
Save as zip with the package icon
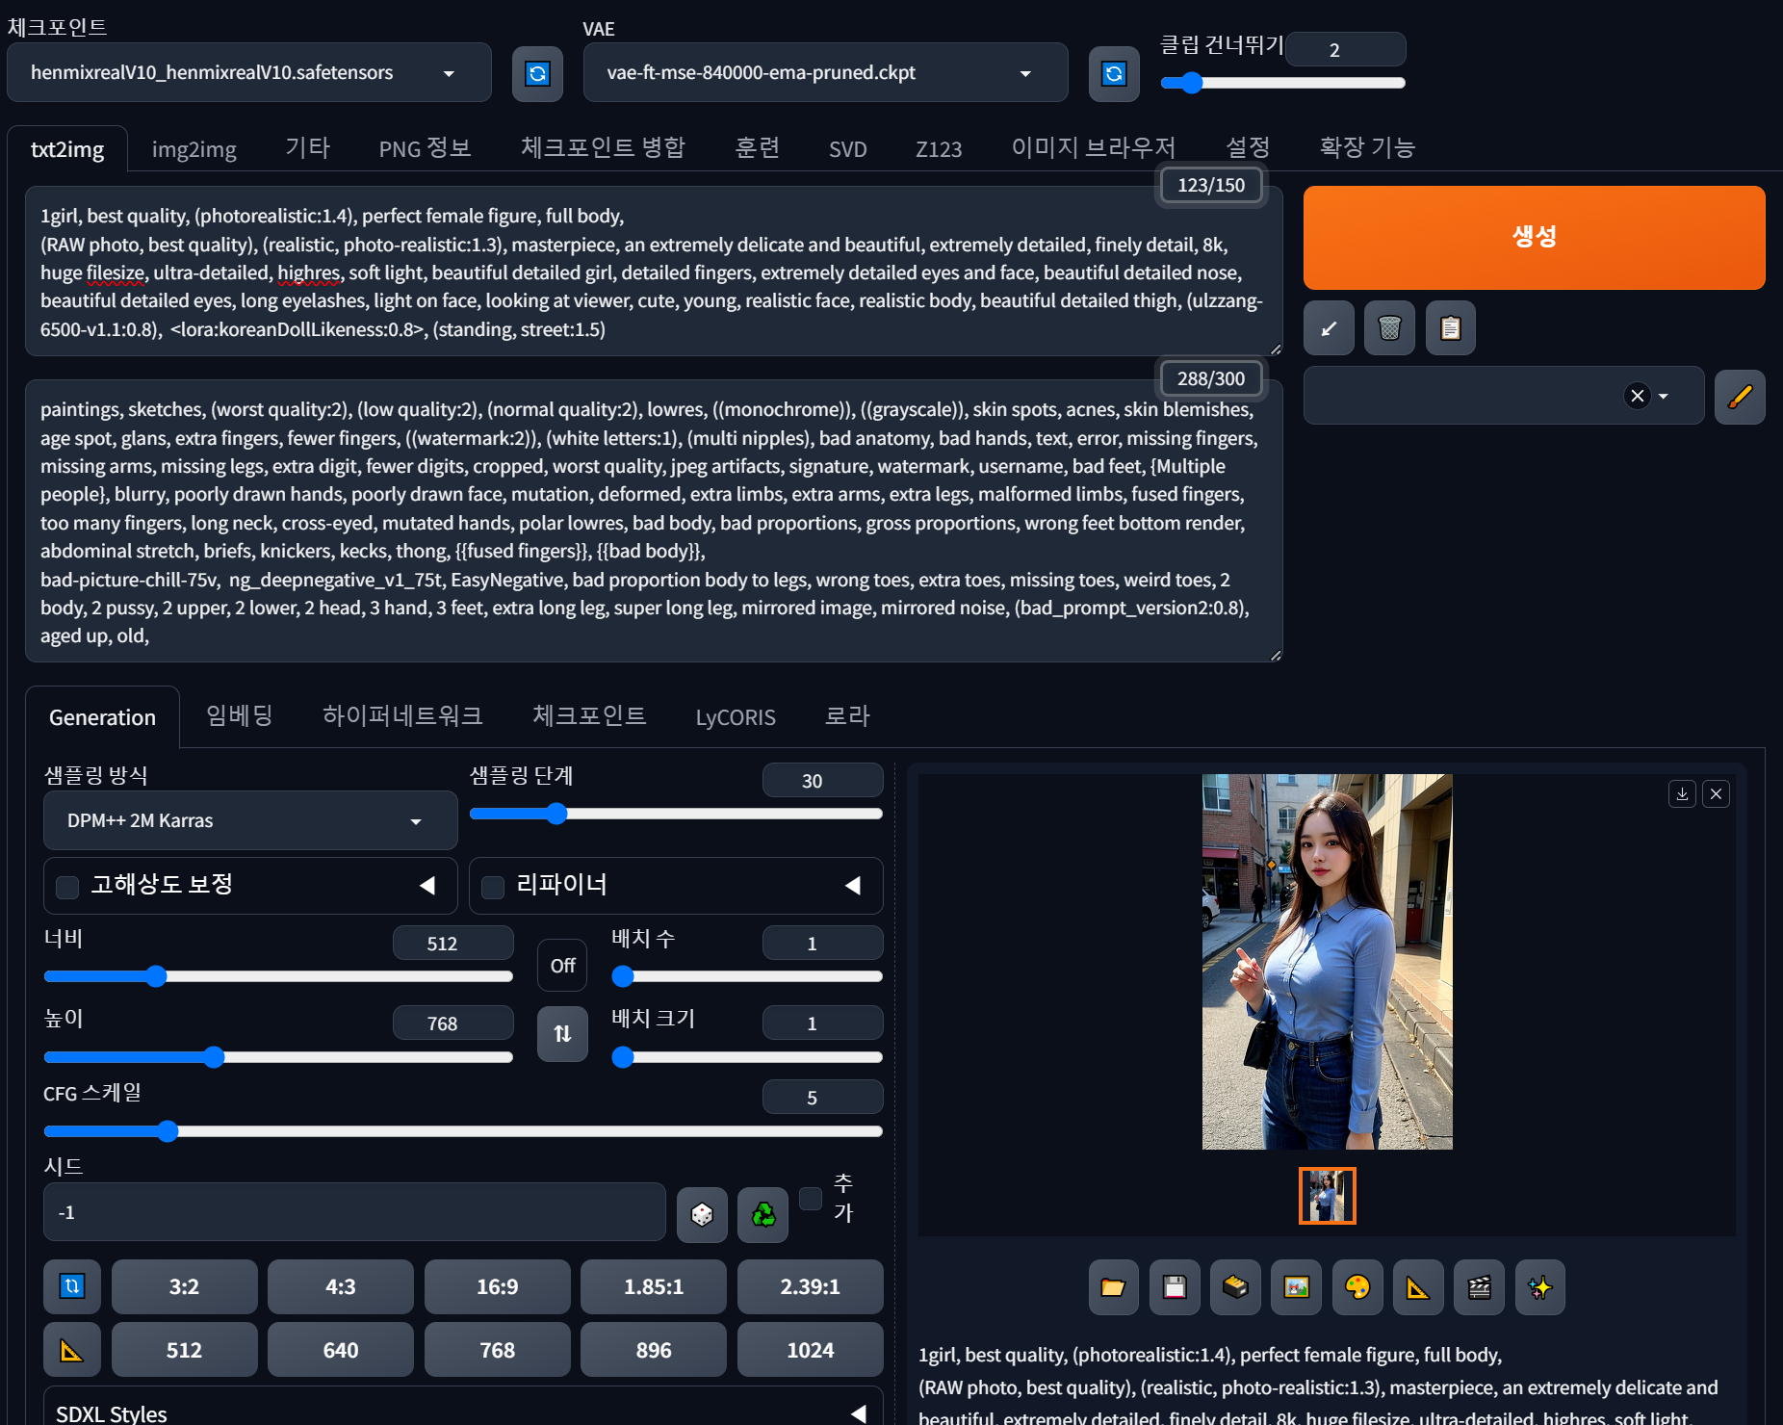tap(1235, 1287)
